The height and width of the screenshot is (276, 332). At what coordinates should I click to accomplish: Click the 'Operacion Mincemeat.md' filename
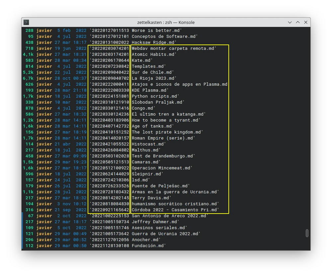click(162, 168)
